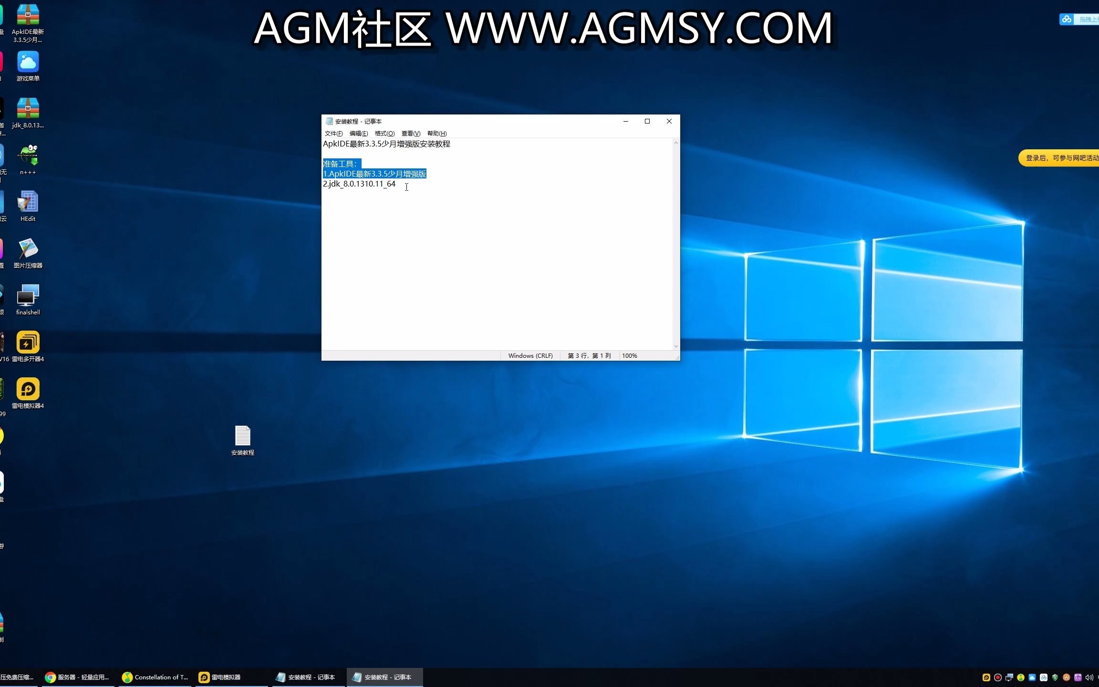Switch to the Constellation of T... taskbar button

156,677
